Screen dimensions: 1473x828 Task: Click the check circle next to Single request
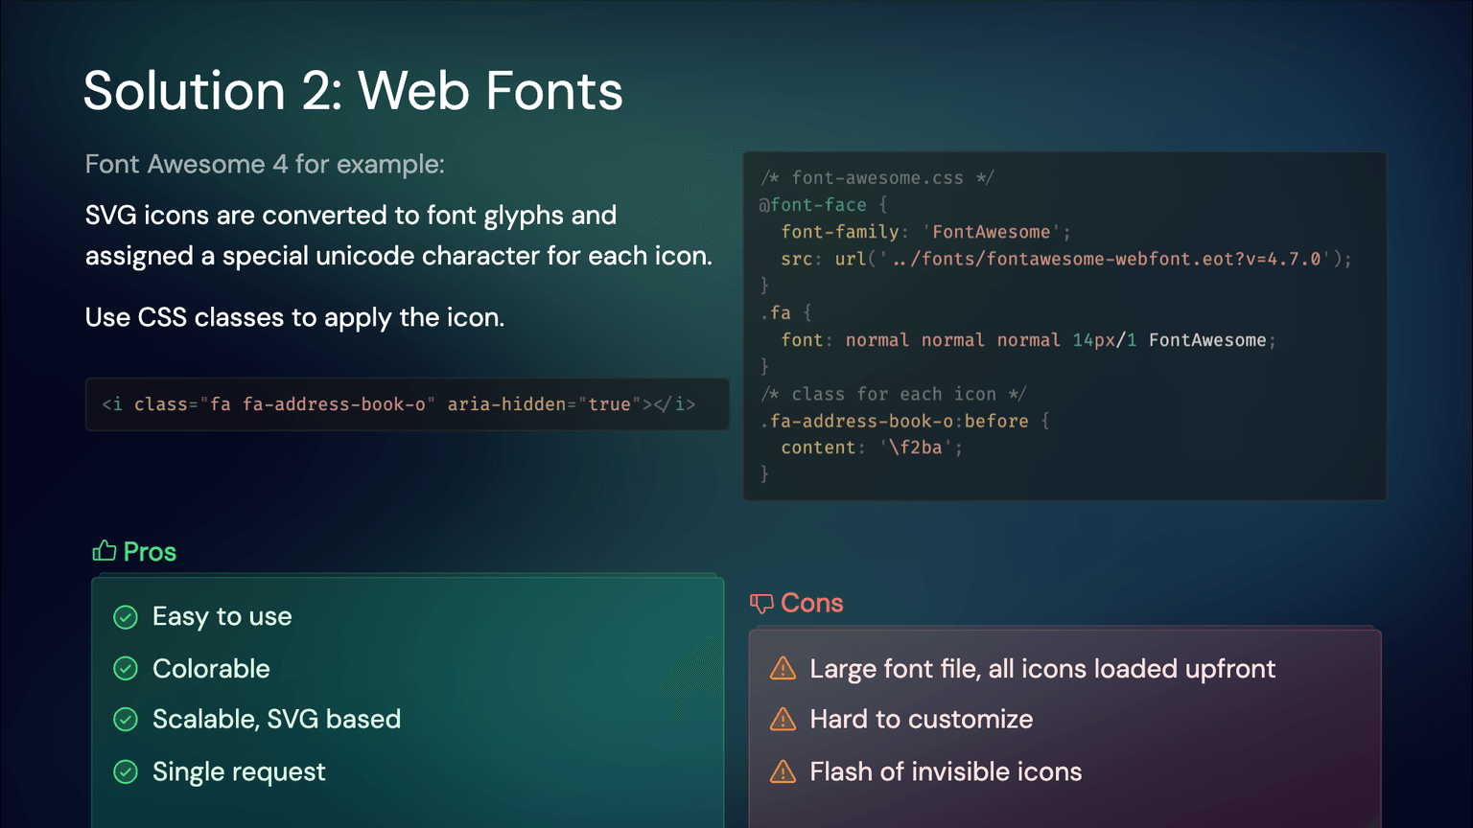pos(126,771)
